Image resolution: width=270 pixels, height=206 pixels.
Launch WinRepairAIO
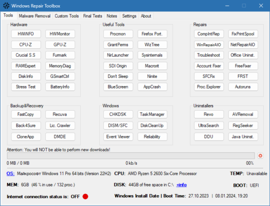[x=209, y=45]
